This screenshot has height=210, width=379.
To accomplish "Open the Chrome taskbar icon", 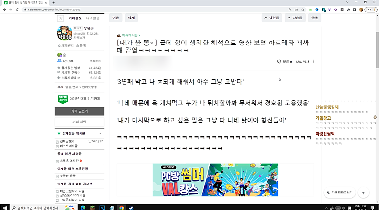I will pos(121,208).
